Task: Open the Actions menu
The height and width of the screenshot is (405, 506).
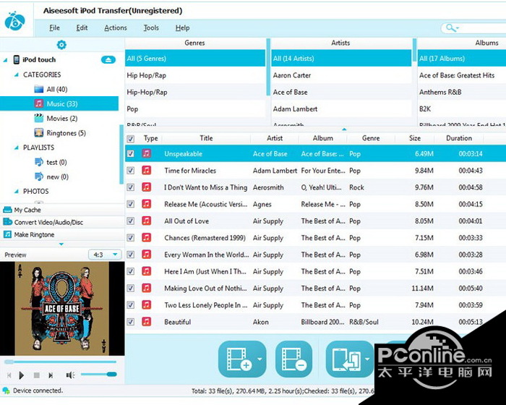Action: tap(115, 27)
